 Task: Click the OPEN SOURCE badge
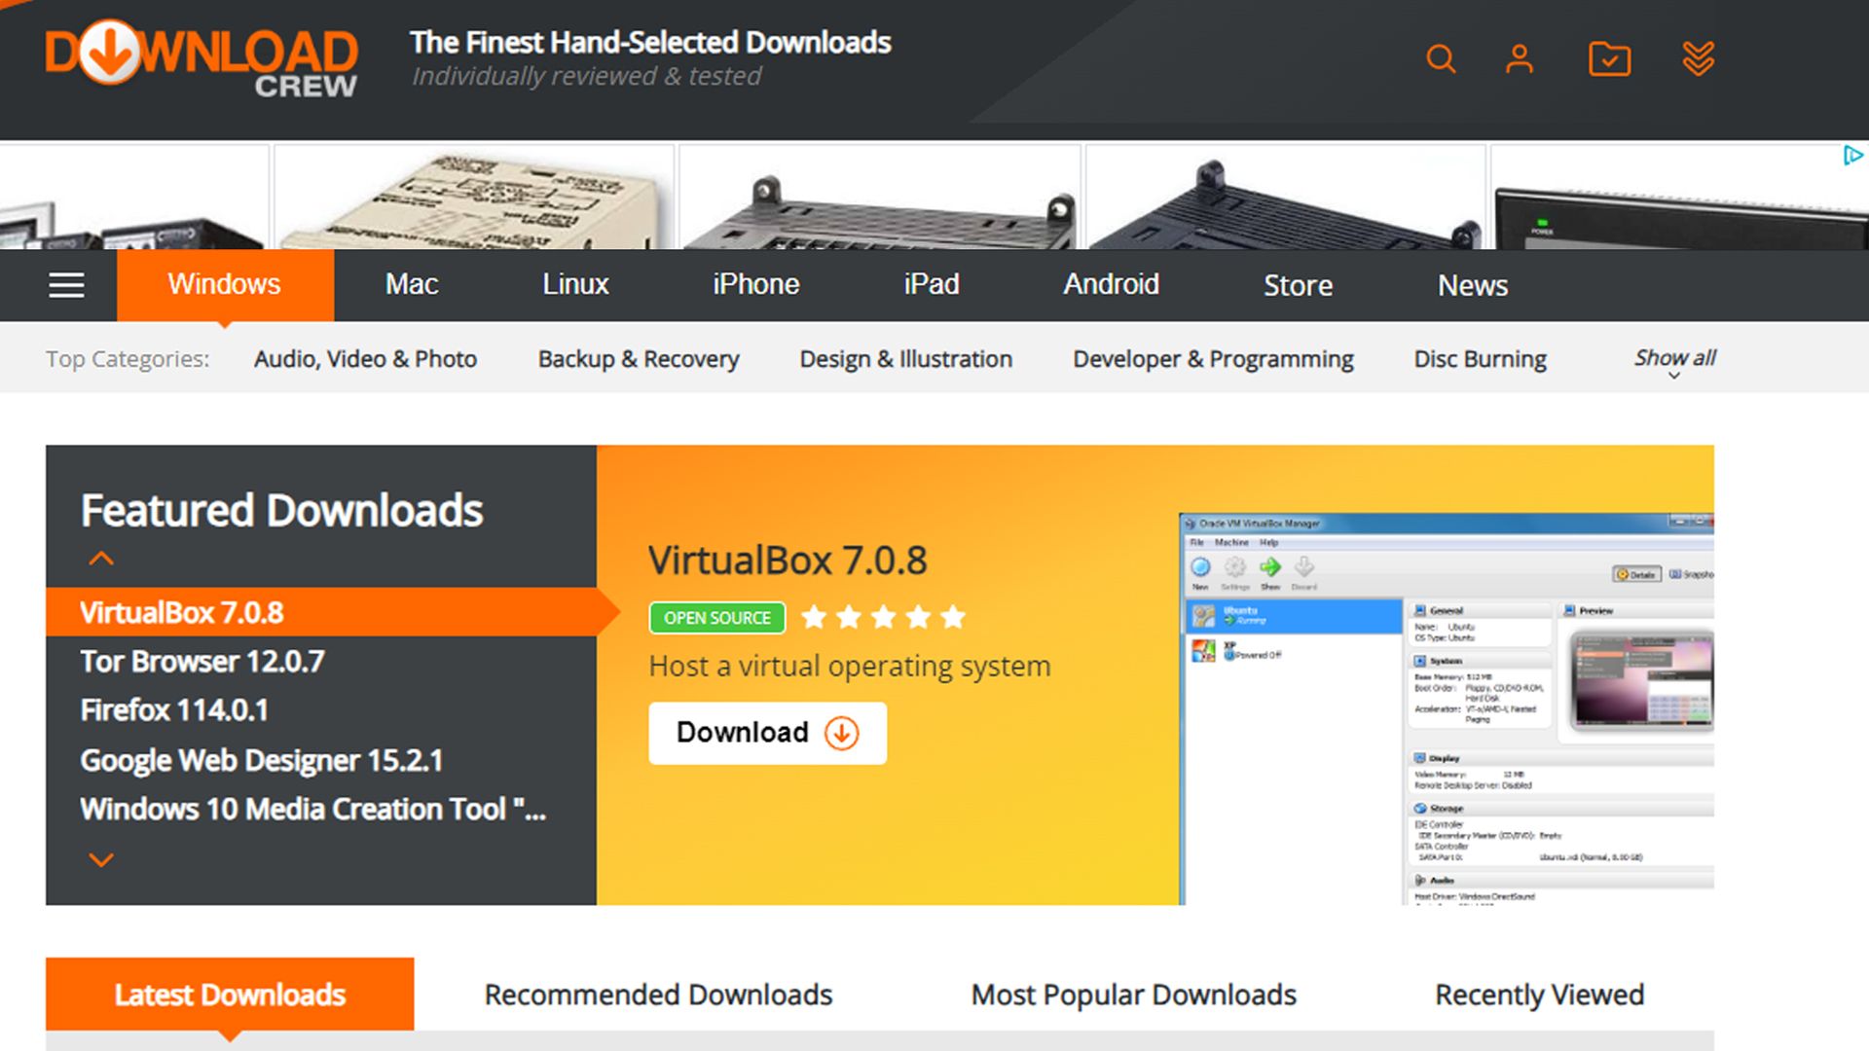click(x=716, y=617)
